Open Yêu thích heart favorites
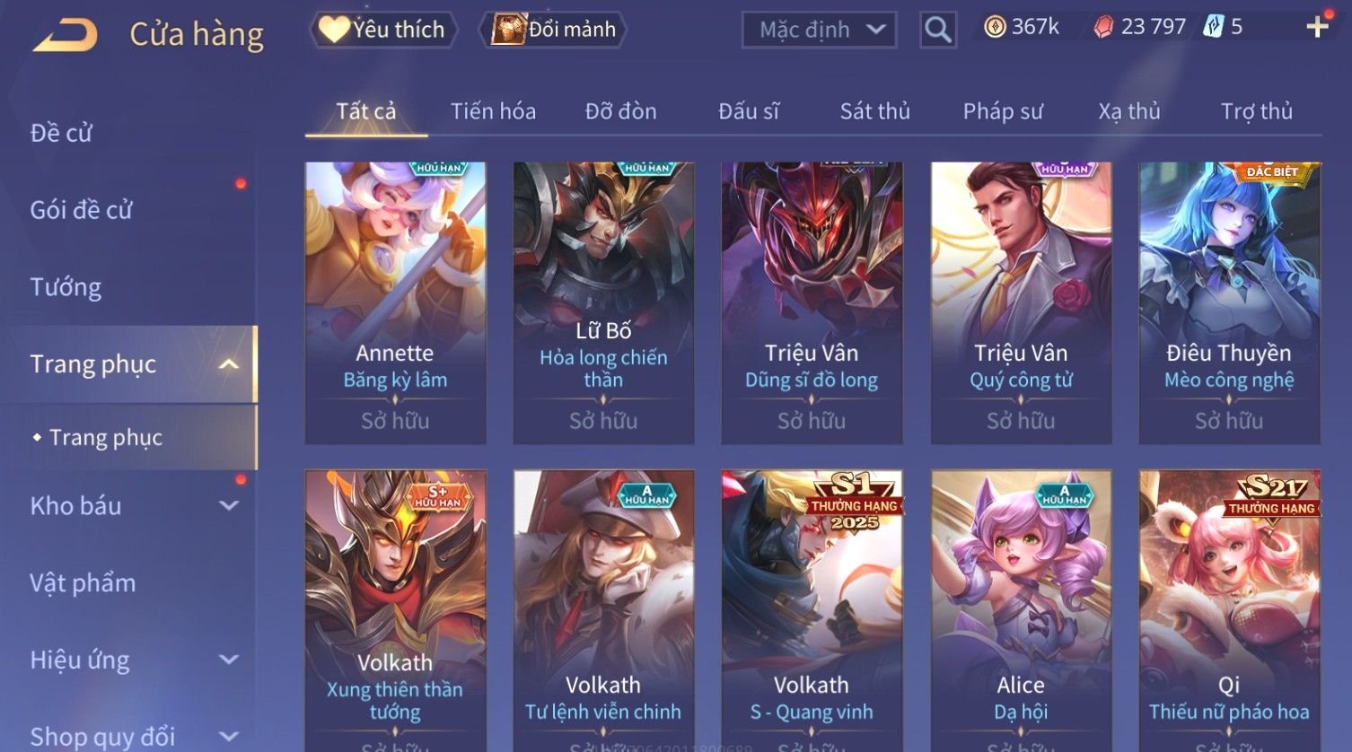The image size is (1352, 752). 383,30
